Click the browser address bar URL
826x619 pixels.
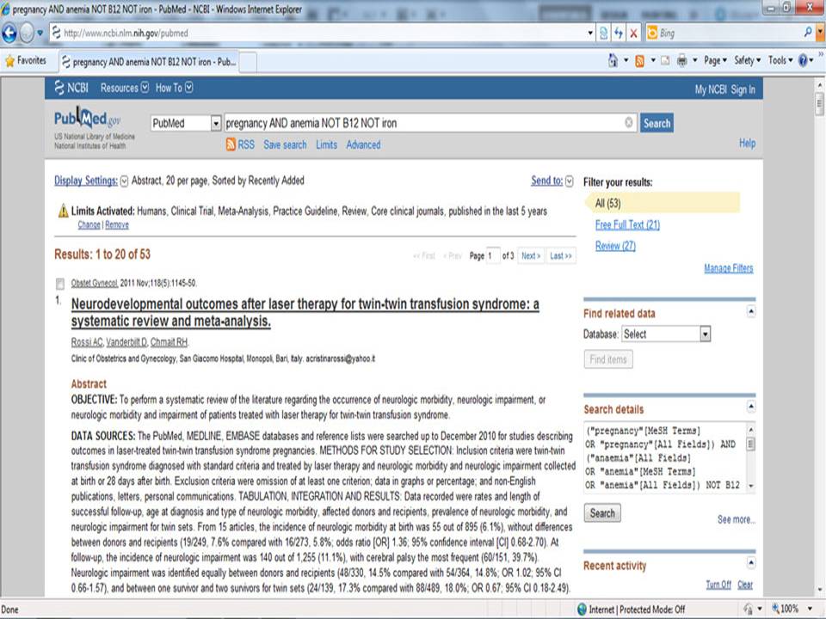[318, 34]
